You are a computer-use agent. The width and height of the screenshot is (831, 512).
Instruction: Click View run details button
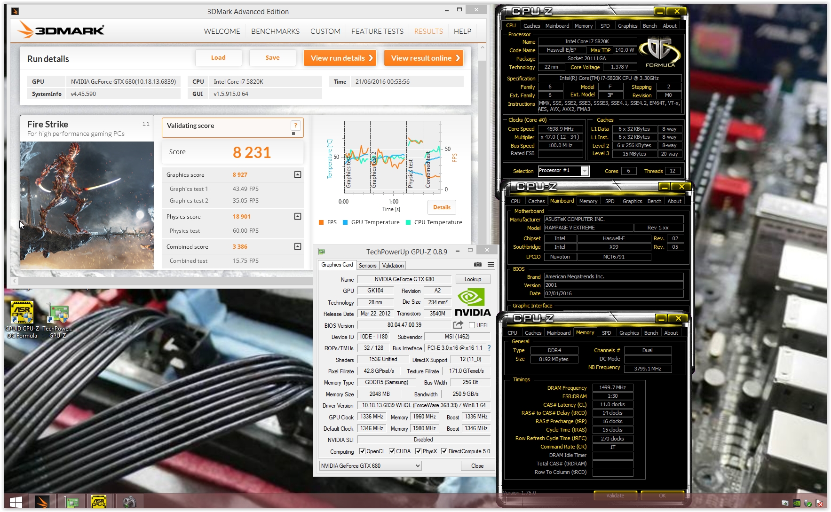click(x=340, y=58)
